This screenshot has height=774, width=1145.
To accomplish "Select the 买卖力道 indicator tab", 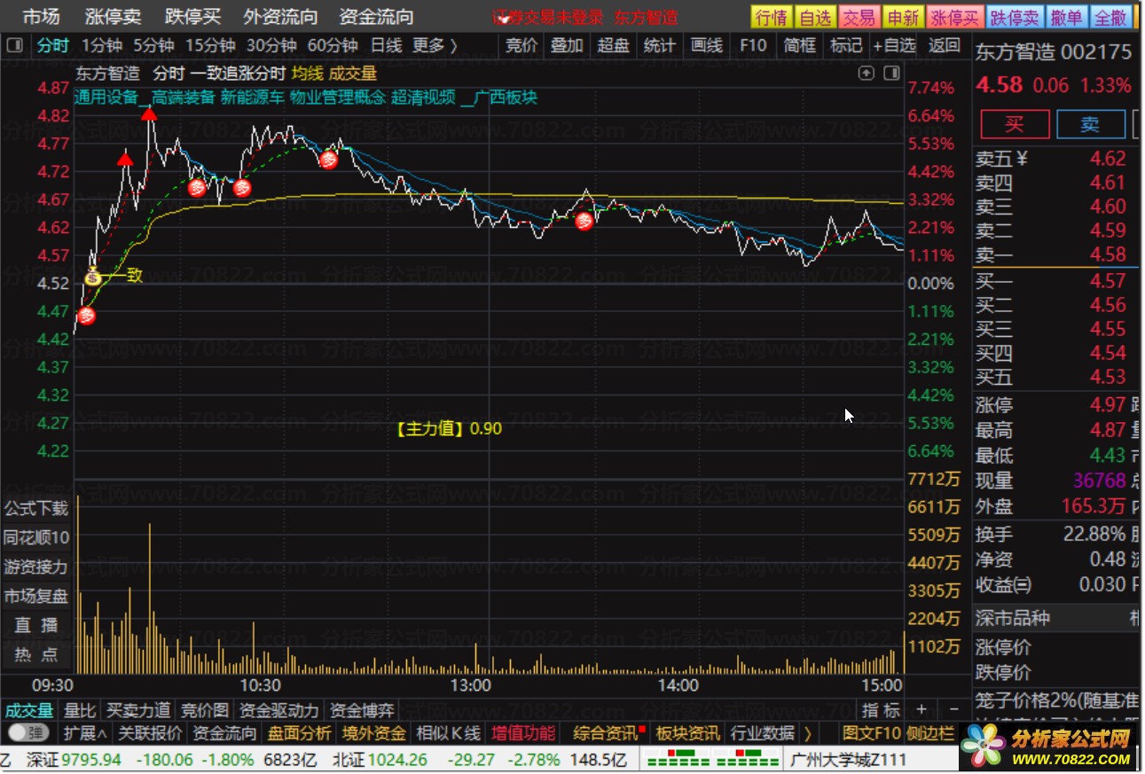I will tap(138, 710).
